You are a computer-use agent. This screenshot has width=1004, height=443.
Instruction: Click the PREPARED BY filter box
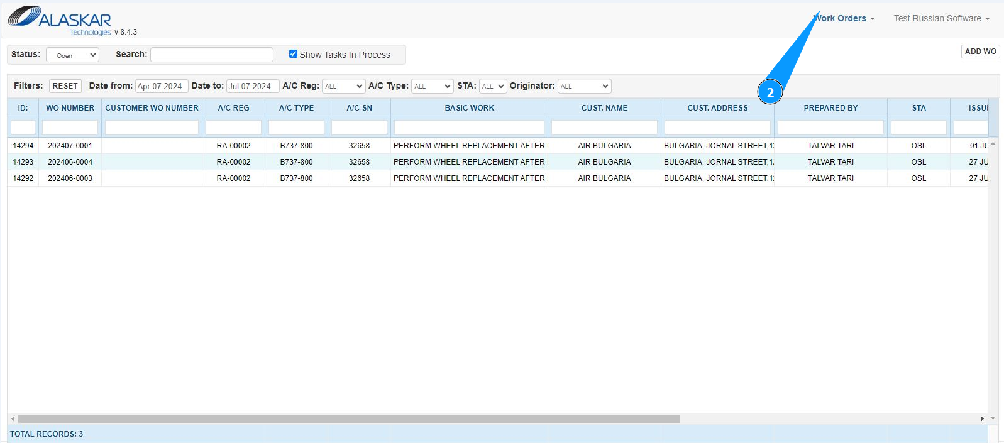(x=831, y=128)
